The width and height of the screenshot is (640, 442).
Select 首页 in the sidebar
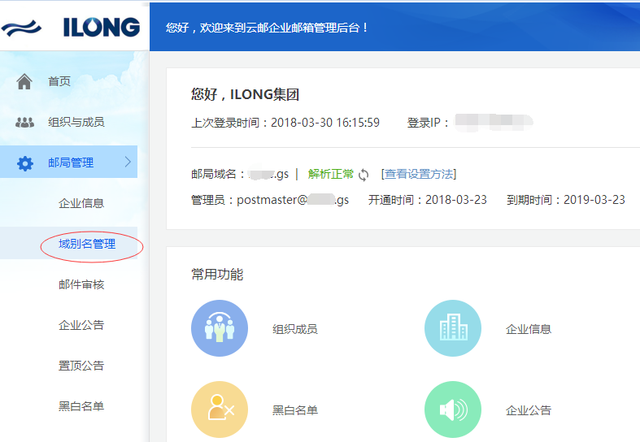click(59, 81)
